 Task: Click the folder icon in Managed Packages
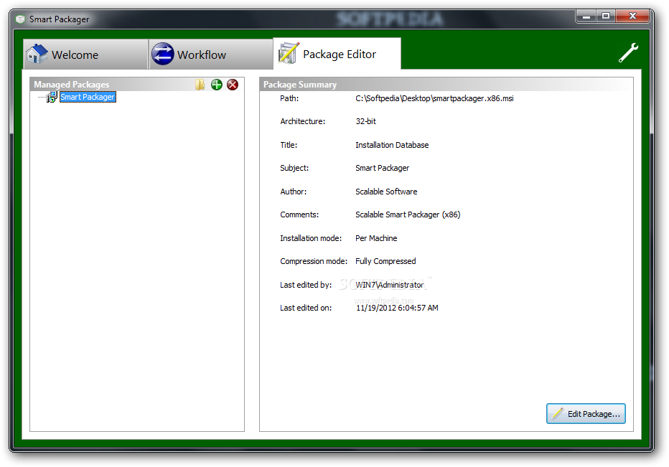pos(200,85)
